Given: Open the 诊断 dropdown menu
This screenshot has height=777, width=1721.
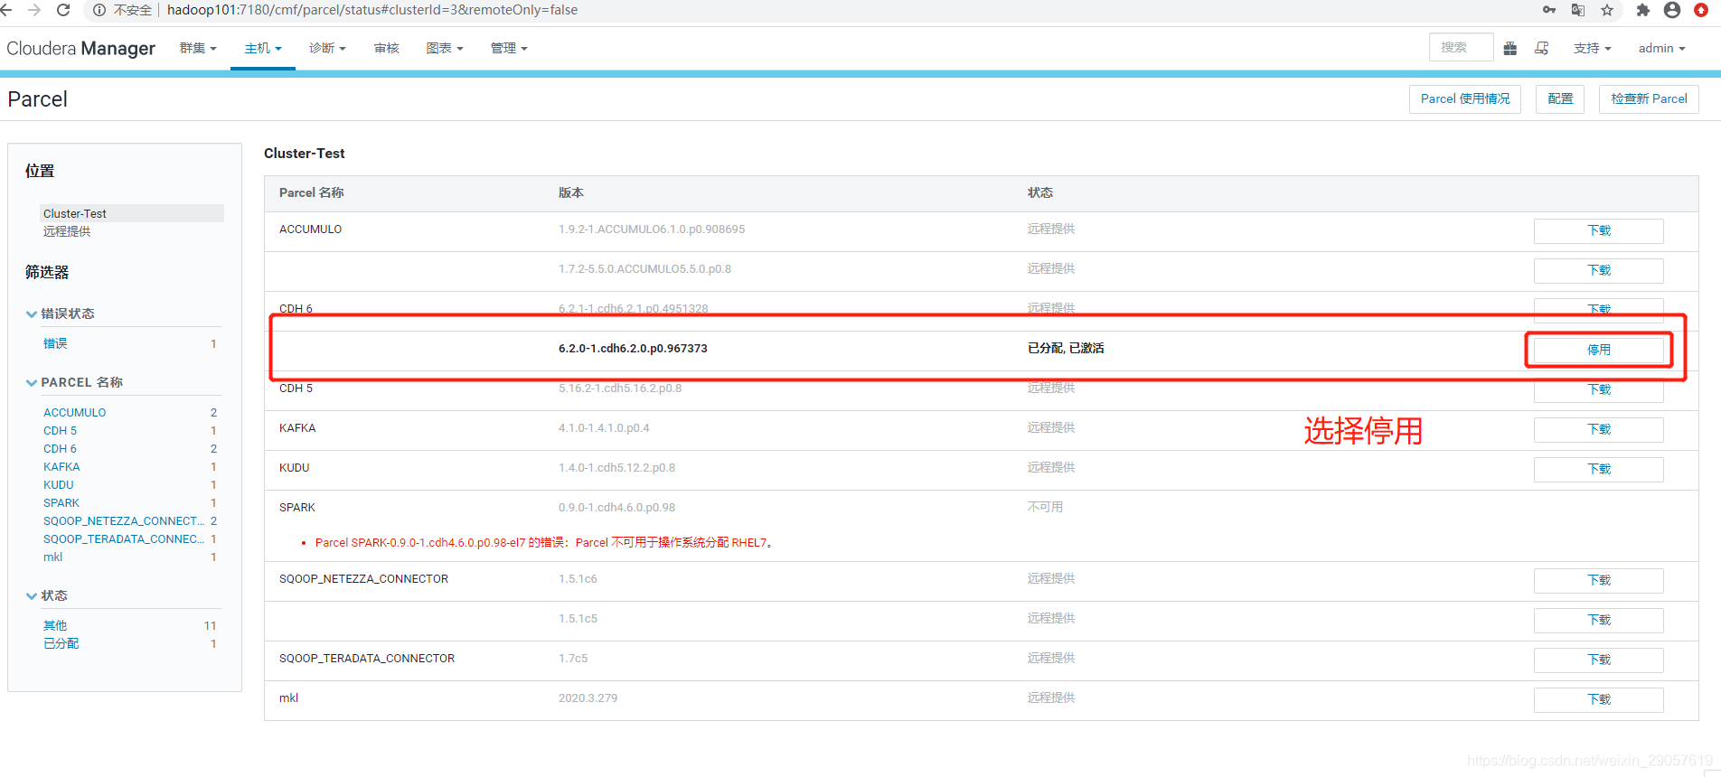Looking at the screenshot, I should pos(327,48).
